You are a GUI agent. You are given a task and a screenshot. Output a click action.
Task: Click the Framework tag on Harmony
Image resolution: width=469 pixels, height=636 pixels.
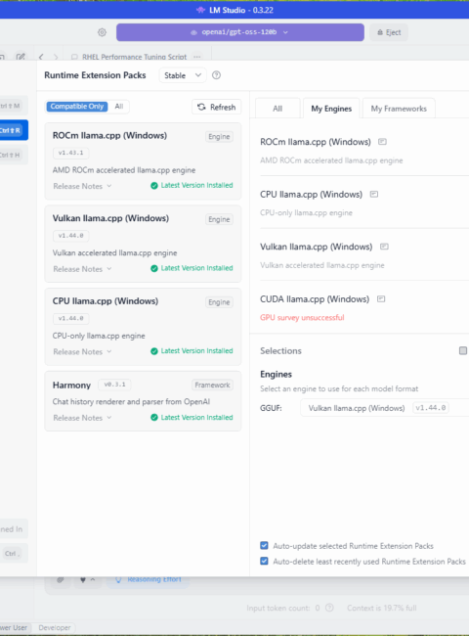212,385
